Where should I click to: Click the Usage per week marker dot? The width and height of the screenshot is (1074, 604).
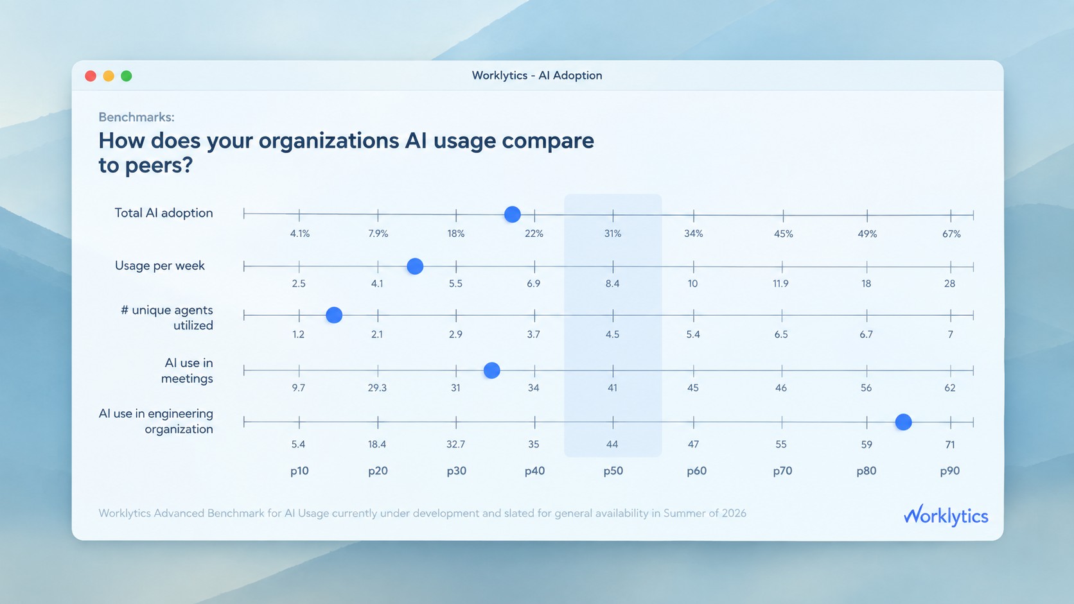(415, 266)
